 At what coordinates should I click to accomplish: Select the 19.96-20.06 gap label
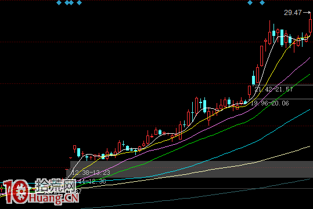(270, 103)
